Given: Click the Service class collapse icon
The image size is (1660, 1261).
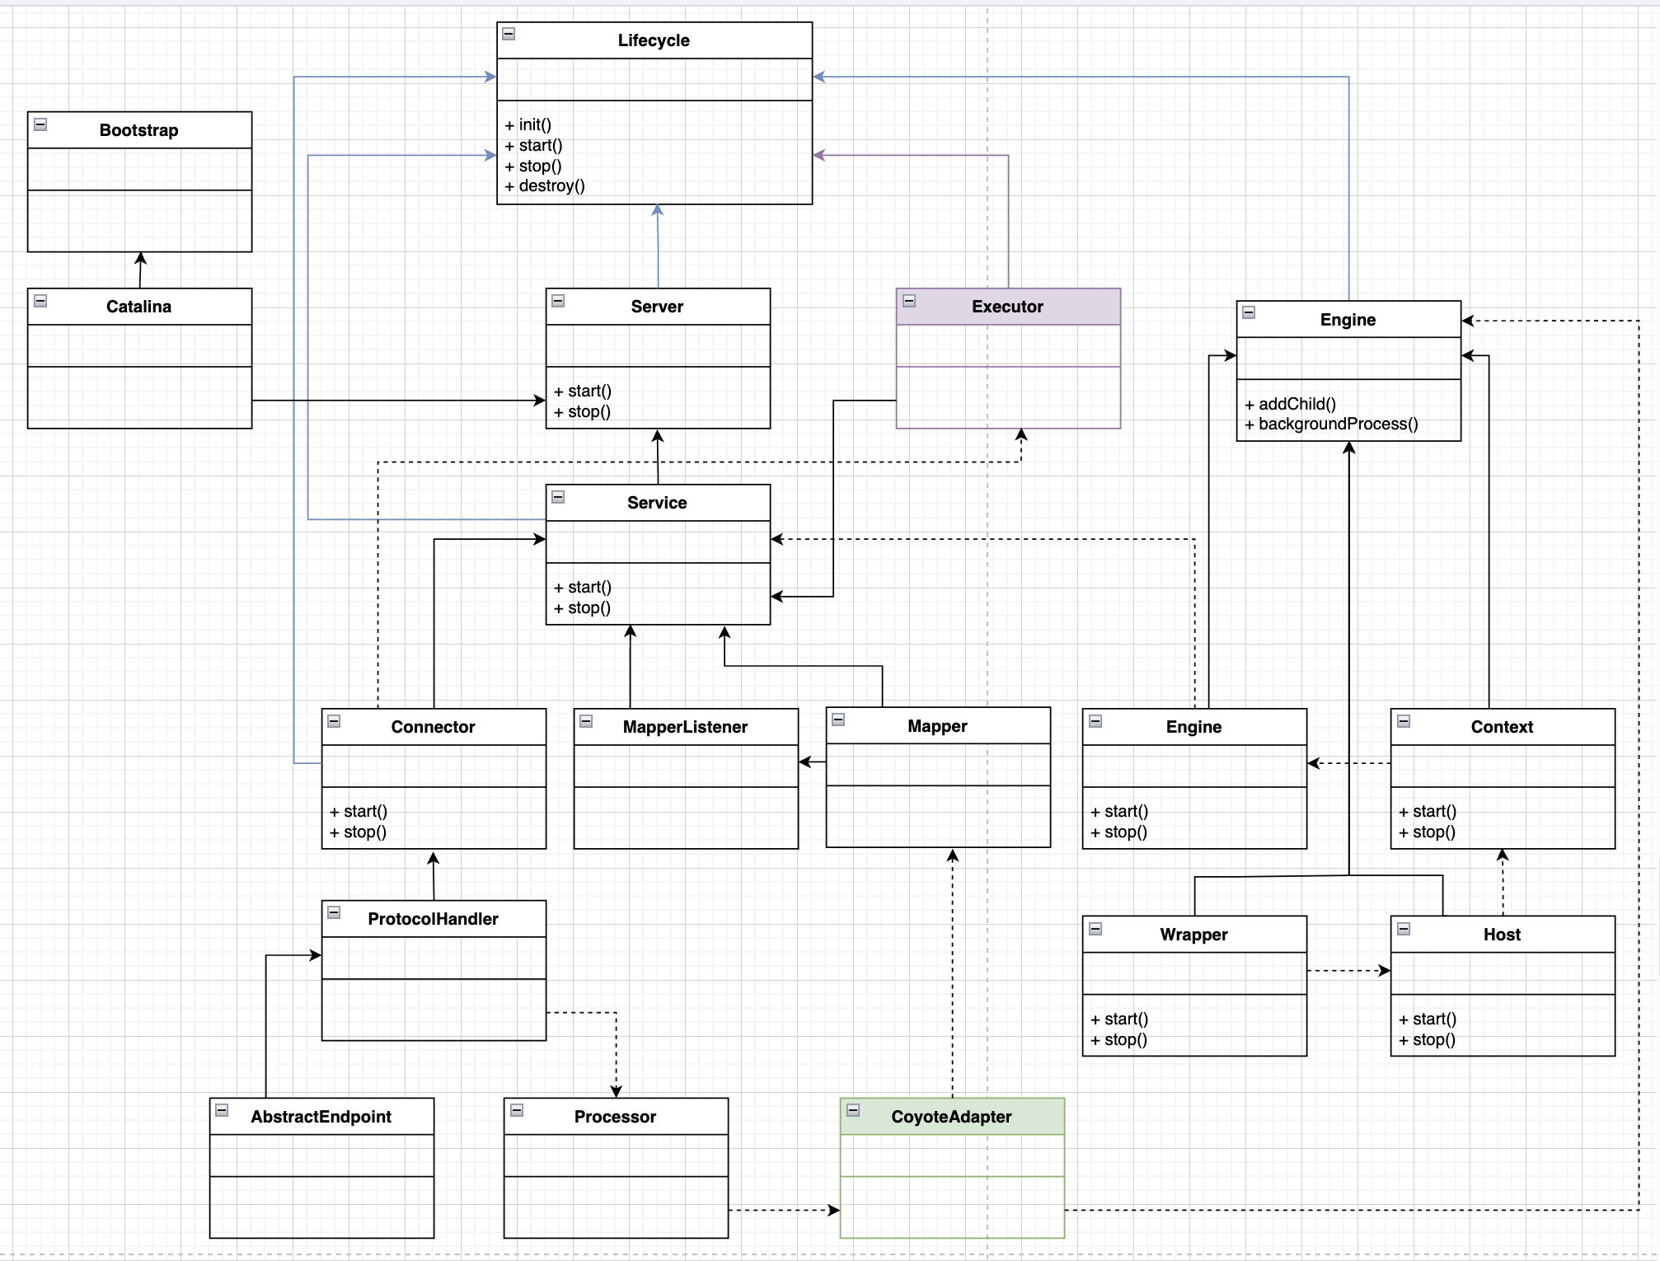Looking at the screenshot, I should point(558,497).
